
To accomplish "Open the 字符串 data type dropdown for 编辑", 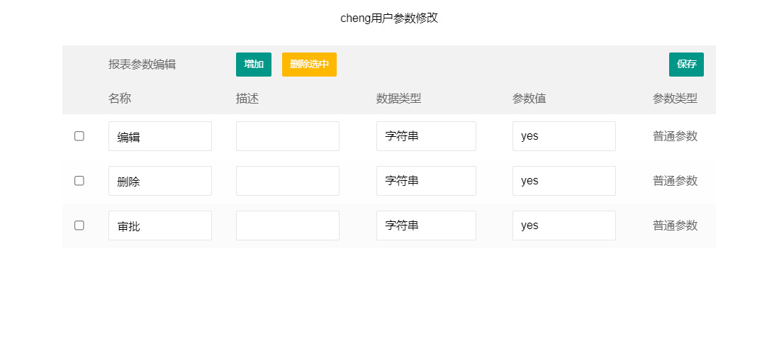I will (426, 136).
